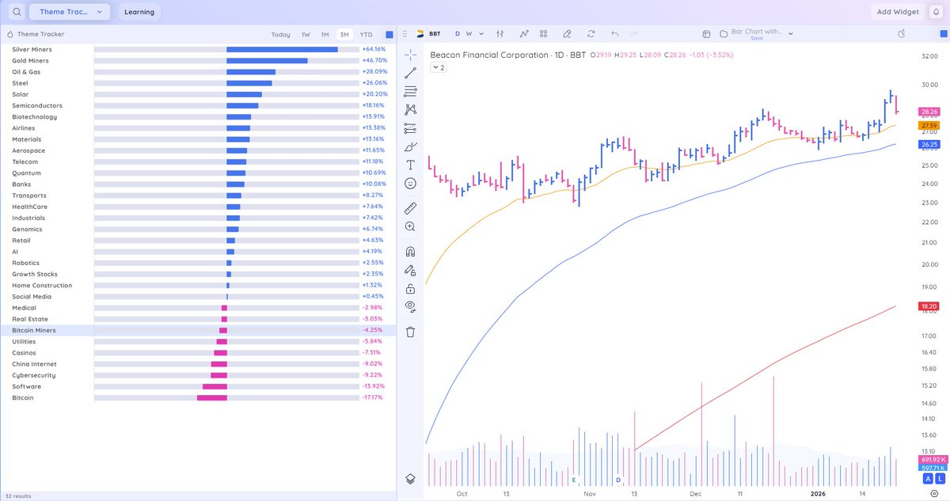
Task: Open the emoji icons tool
Action: [410, 183]
